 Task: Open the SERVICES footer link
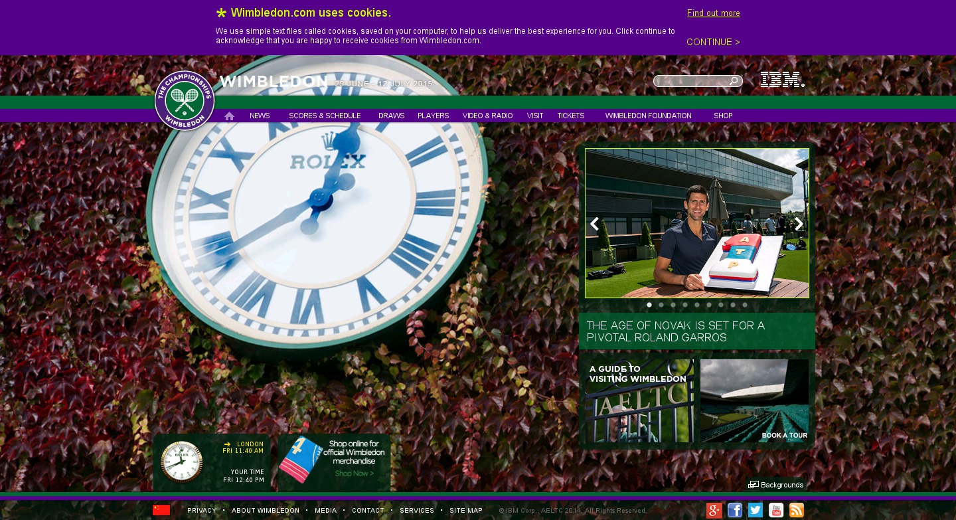coord(417,511)
